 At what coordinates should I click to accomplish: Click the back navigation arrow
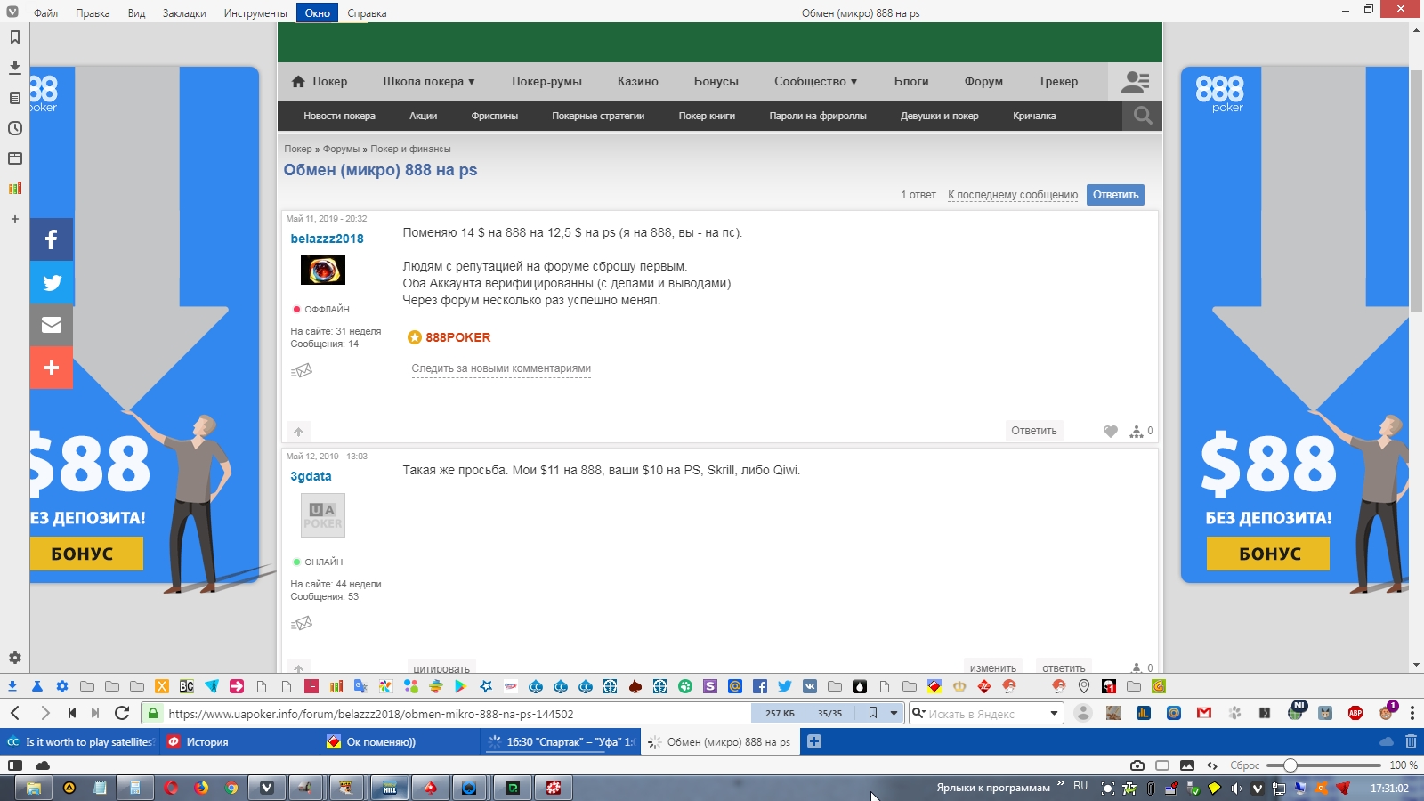[15, 713]
